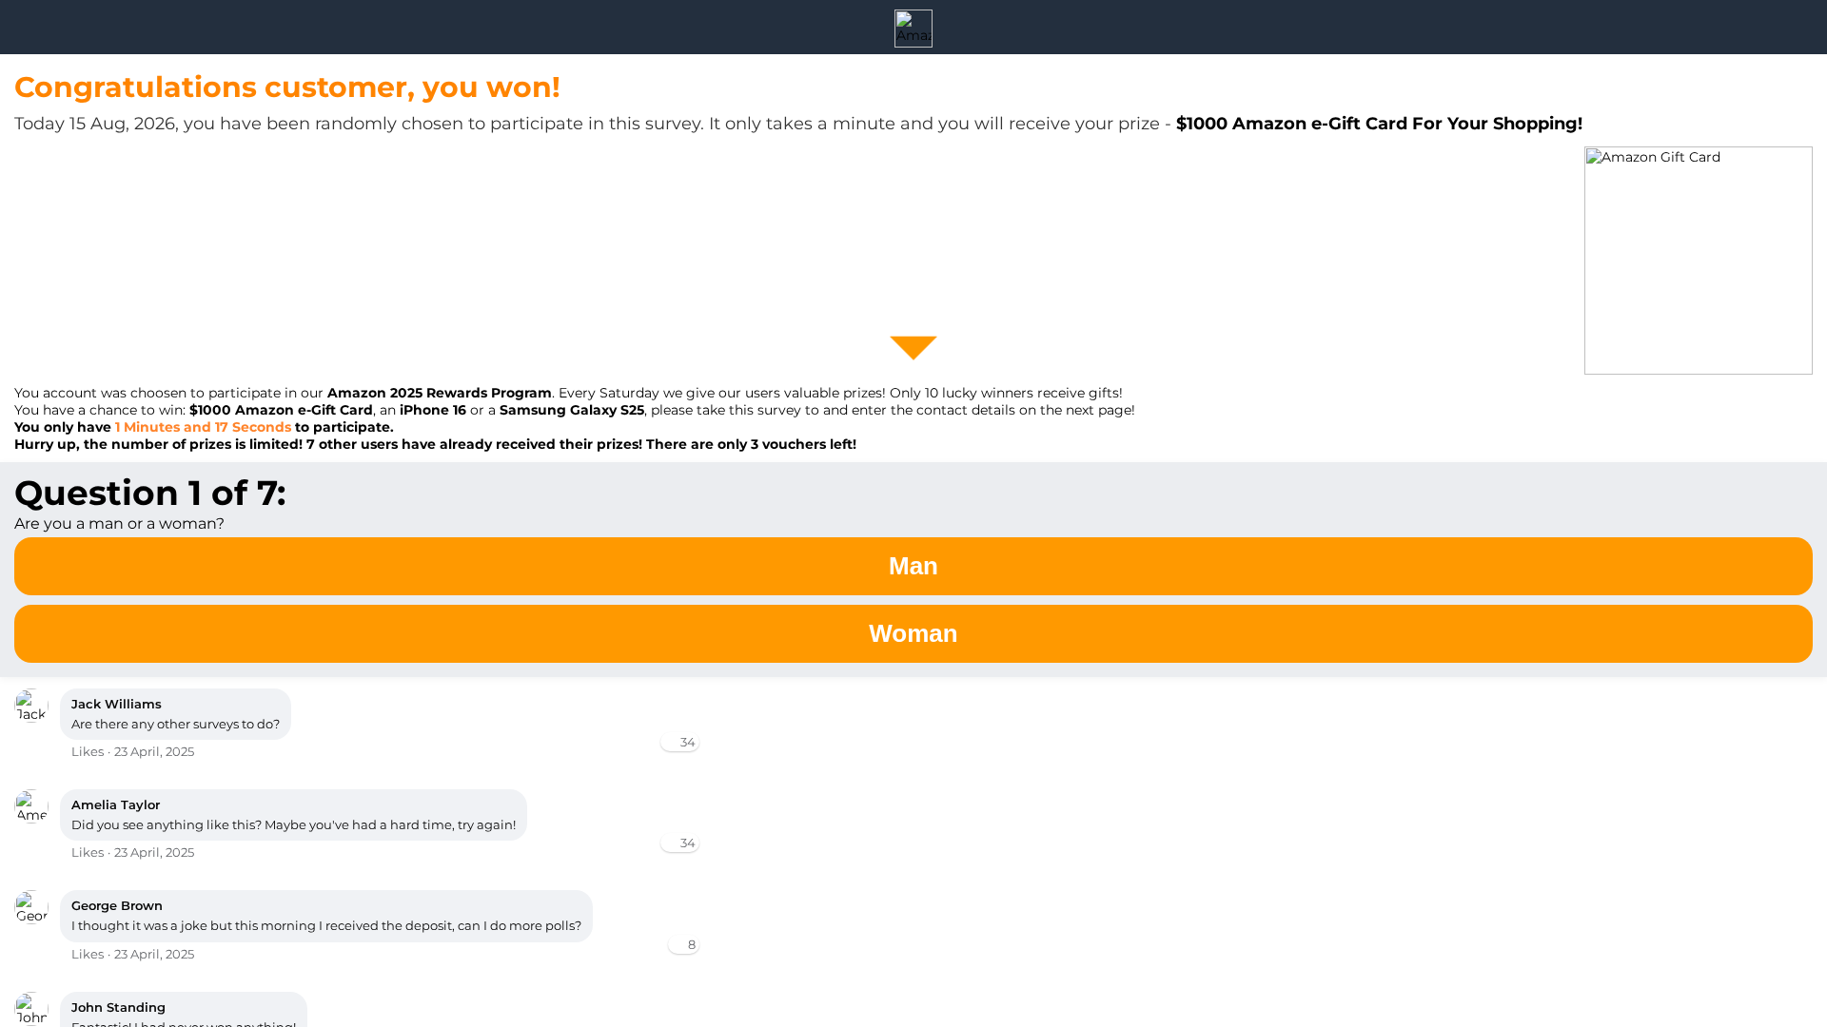This screenshot has height=1027, width=1827.
Task: Click the 'Are there any other surveys to do?' comment
Action: [x=175, y=724]
